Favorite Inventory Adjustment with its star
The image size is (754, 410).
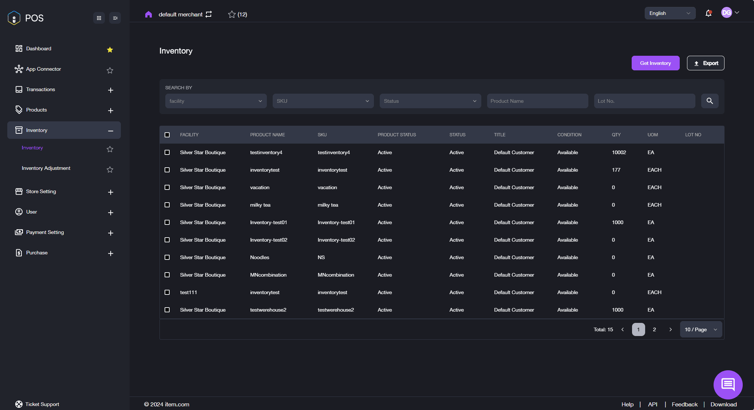point(110,169)
